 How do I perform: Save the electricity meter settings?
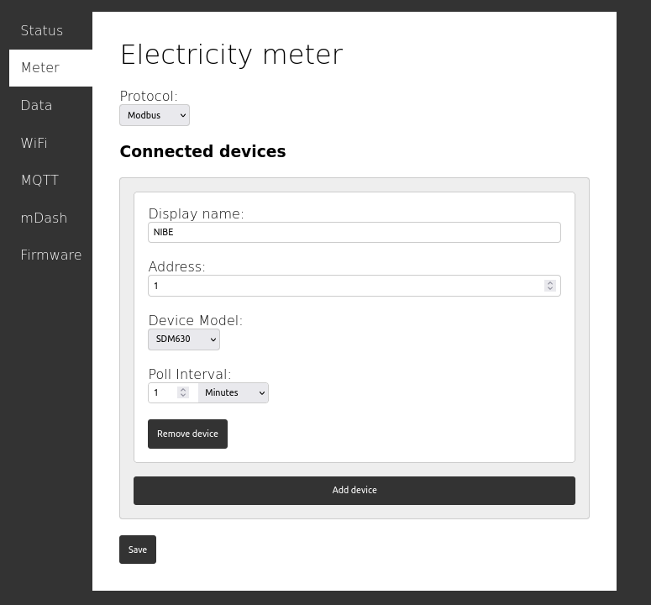click(x=138, y=550)
